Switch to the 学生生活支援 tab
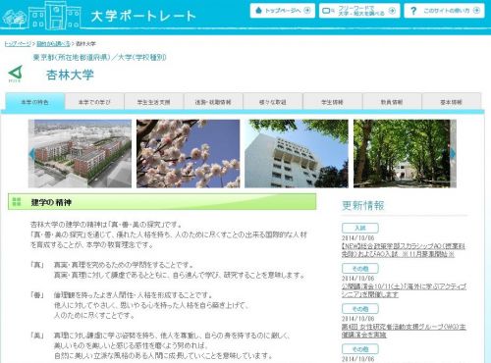 (154, 102)
